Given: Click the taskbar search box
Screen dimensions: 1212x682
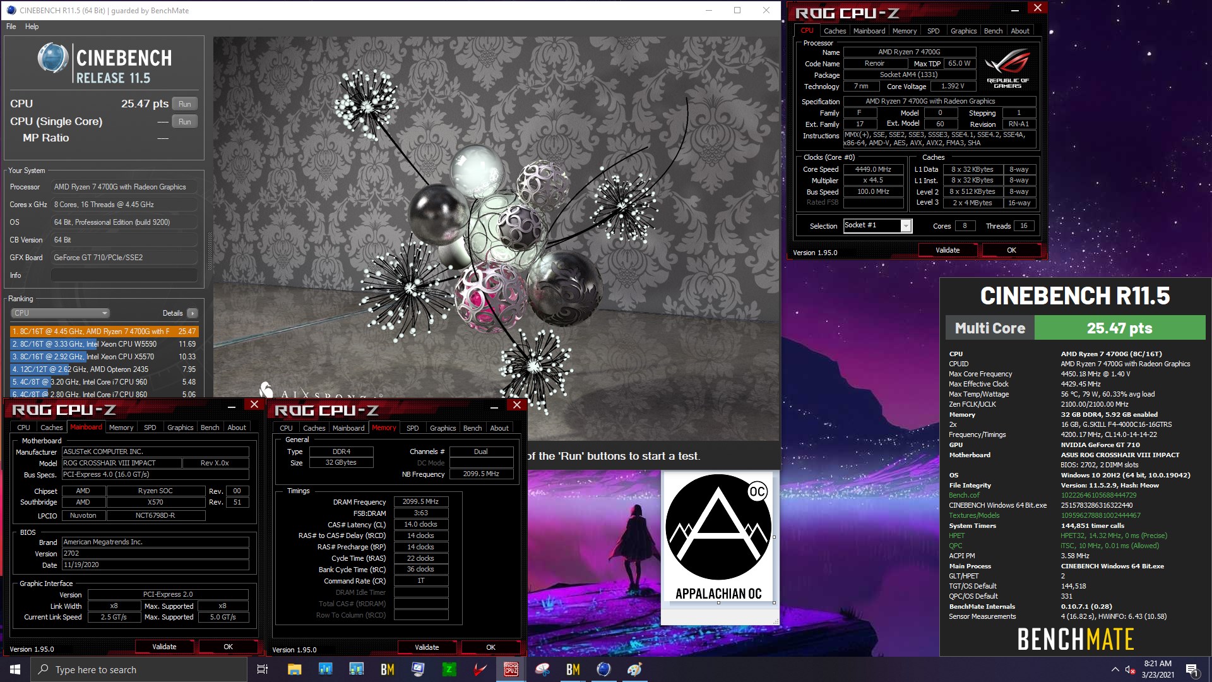Looking at the screenshot, I should coord(139,669).
